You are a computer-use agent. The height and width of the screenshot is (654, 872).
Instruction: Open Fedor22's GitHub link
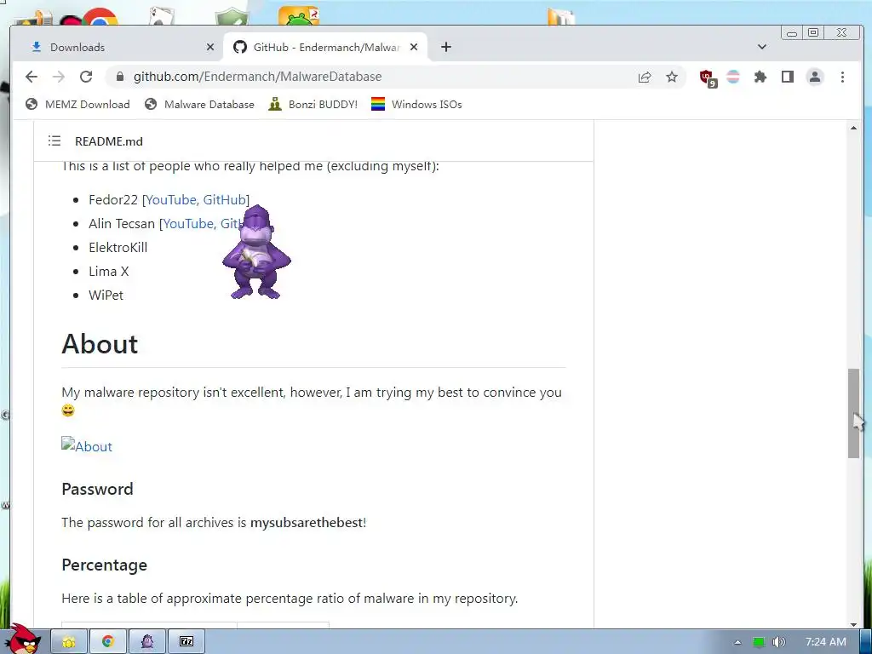click(x=224, y=199)
